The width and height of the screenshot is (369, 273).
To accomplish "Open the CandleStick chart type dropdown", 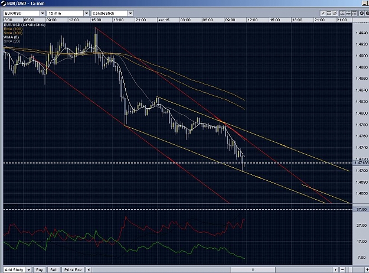I will pyautogui.click(x=130, y=14).
